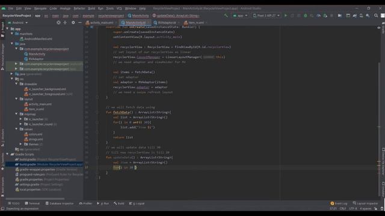
Task: Open the Pixel 3 API 27 device dropdown
Action: pyautogui.click(x=266, y=16)
